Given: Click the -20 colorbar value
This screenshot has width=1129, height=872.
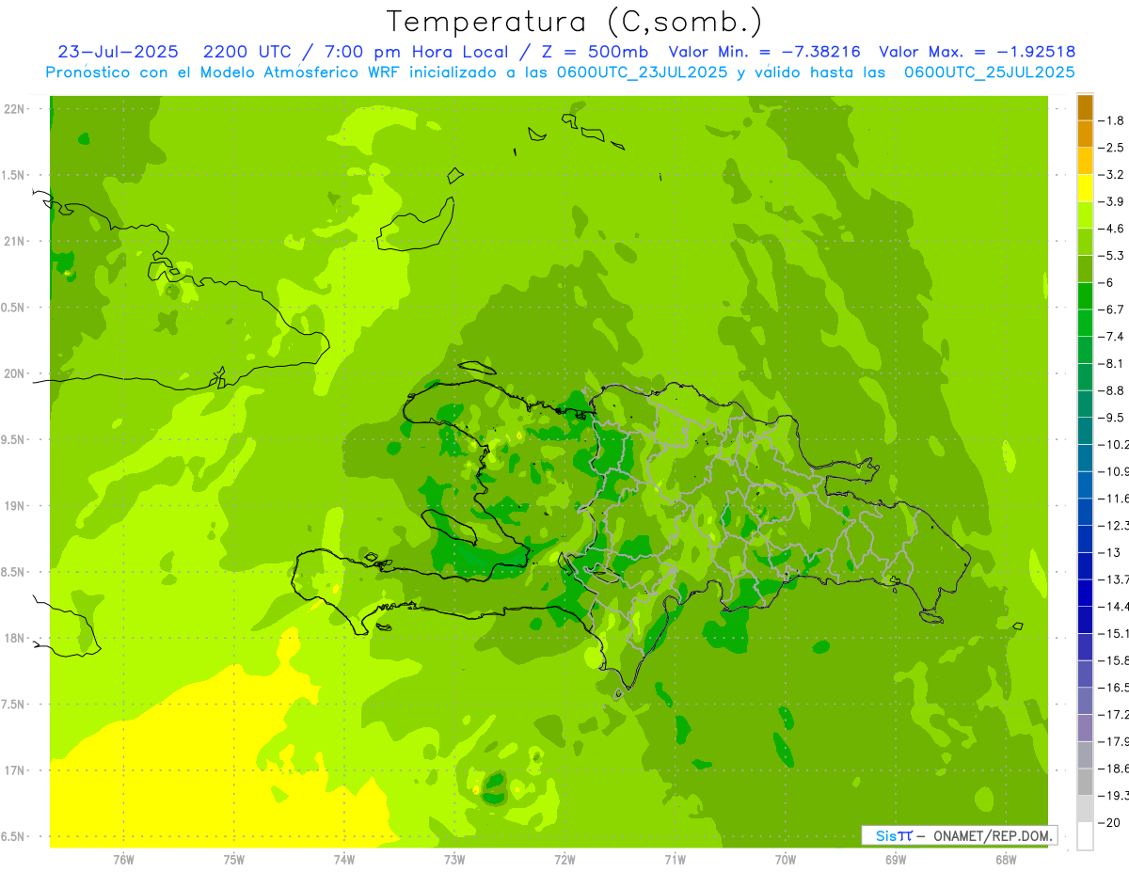Looking at the screenshot, I should pos(1108,822).
